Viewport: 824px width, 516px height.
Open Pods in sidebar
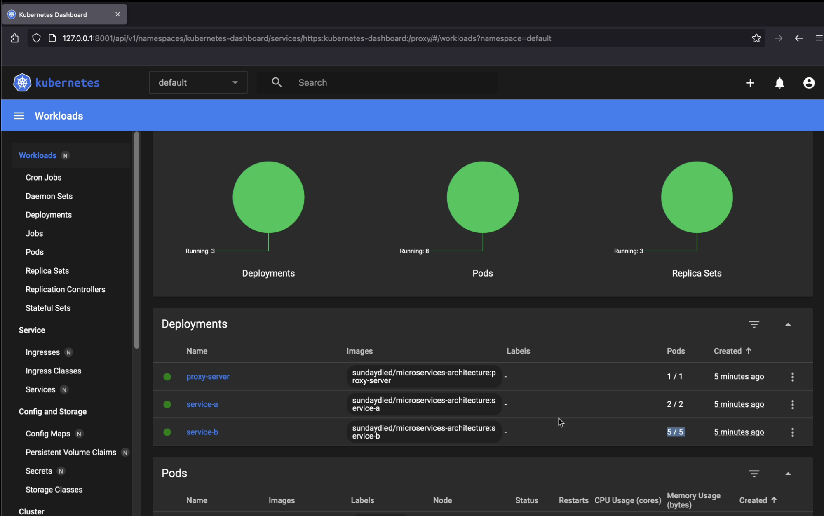point(35,252)
